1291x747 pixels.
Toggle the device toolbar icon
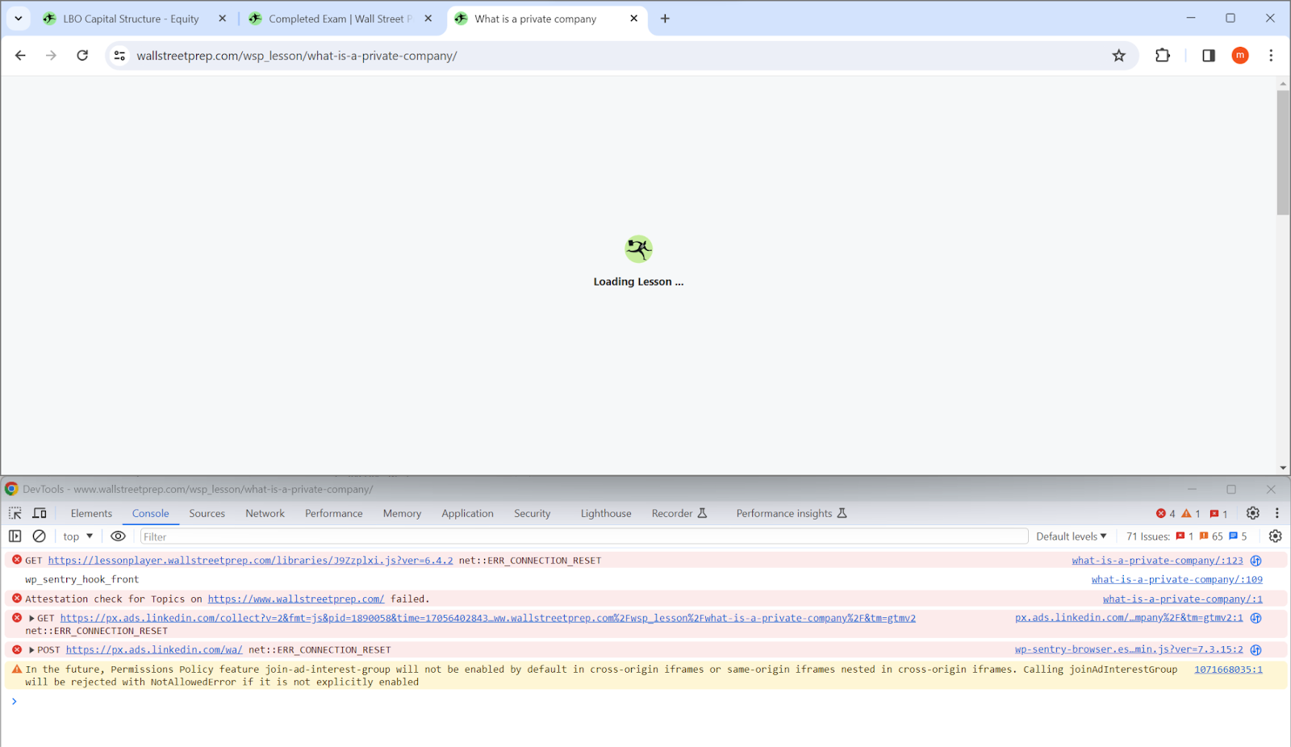click(x=40, y=513)
